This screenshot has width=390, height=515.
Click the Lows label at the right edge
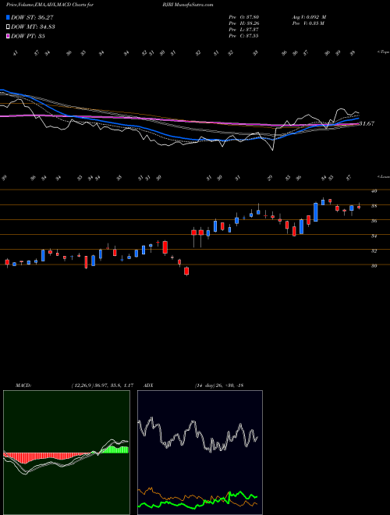point(383,176)
